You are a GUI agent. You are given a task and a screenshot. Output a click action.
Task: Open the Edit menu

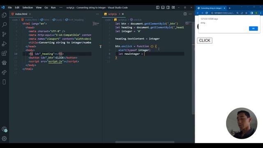(17, 7)
